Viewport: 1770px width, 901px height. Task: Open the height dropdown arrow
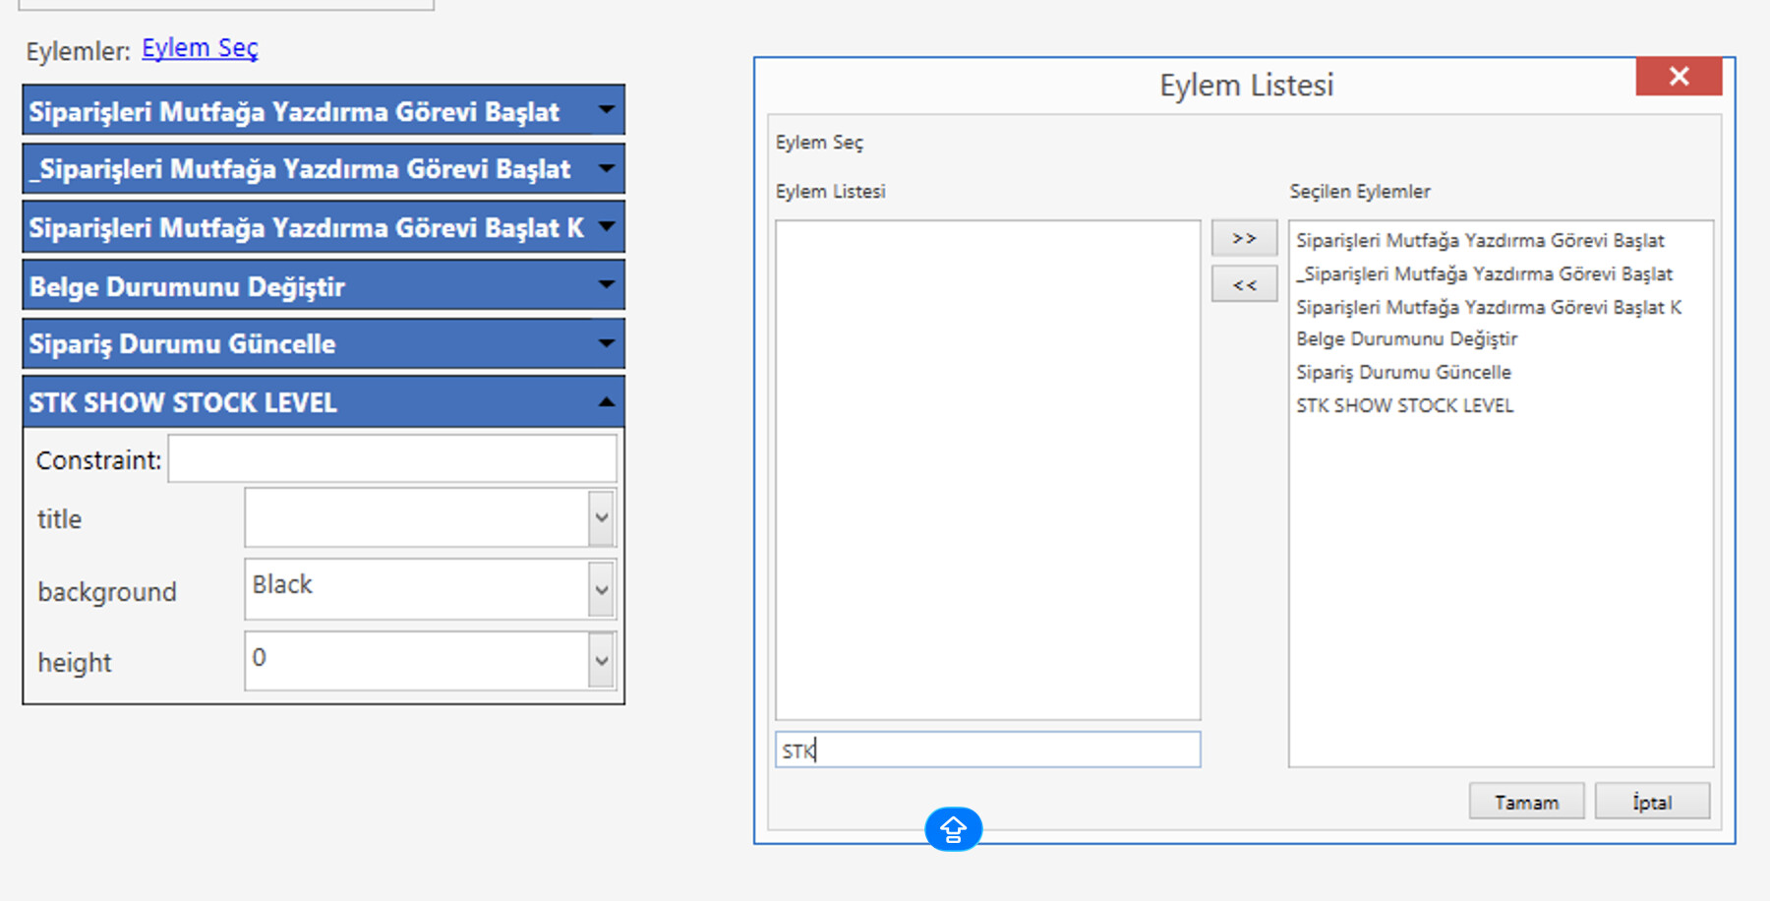pyautogui.click(x=601, y=661)
